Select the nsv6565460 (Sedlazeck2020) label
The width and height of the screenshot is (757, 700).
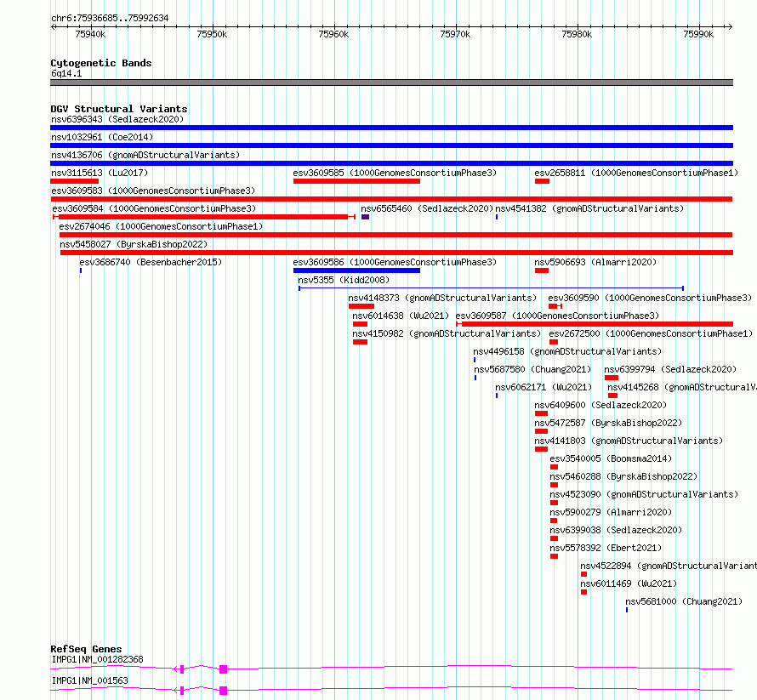427,208
